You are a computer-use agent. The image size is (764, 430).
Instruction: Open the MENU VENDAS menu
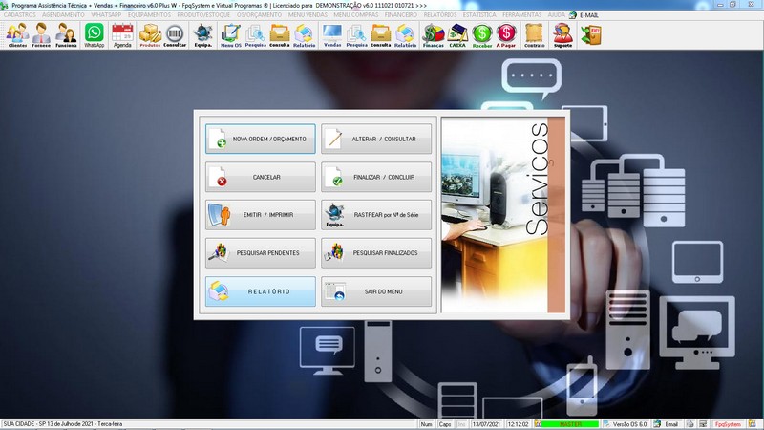308,15
